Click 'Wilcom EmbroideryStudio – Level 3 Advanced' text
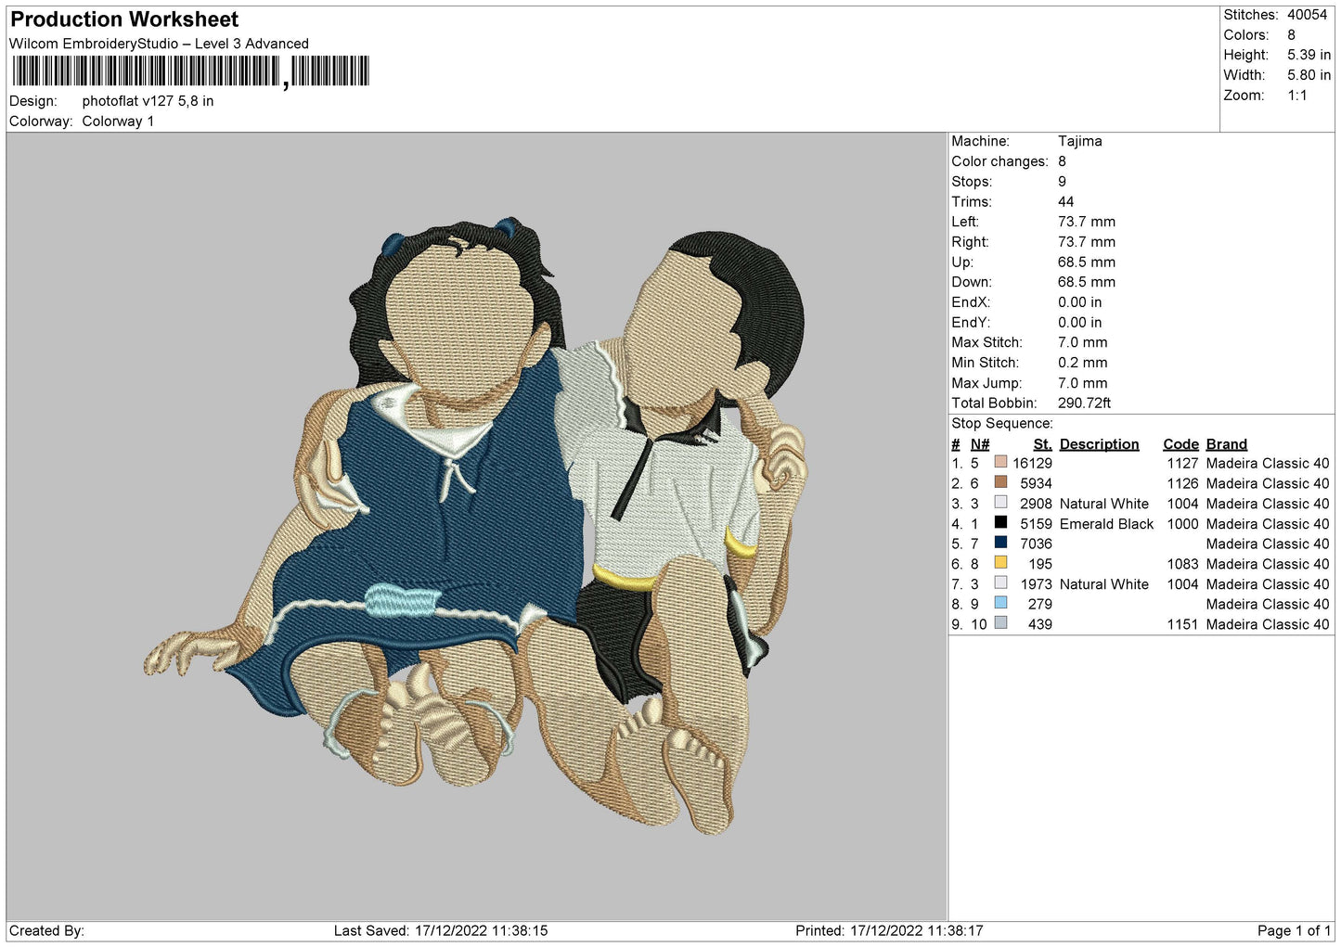The width and height of the screenshot is (1341, 947). (x=159, y=44)
